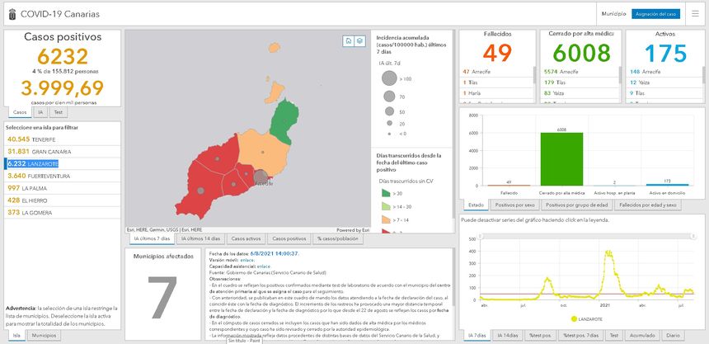Screen dimensions: 709x344
Task: Open the Acumulado chart tab
Action: [x=642, y=336]
